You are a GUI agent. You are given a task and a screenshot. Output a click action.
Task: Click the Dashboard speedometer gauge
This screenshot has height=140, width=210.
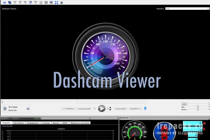pos(135,131)
